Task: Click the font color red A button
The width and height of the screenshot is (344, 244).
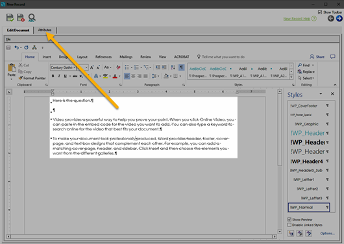Action: pos(115,76)
